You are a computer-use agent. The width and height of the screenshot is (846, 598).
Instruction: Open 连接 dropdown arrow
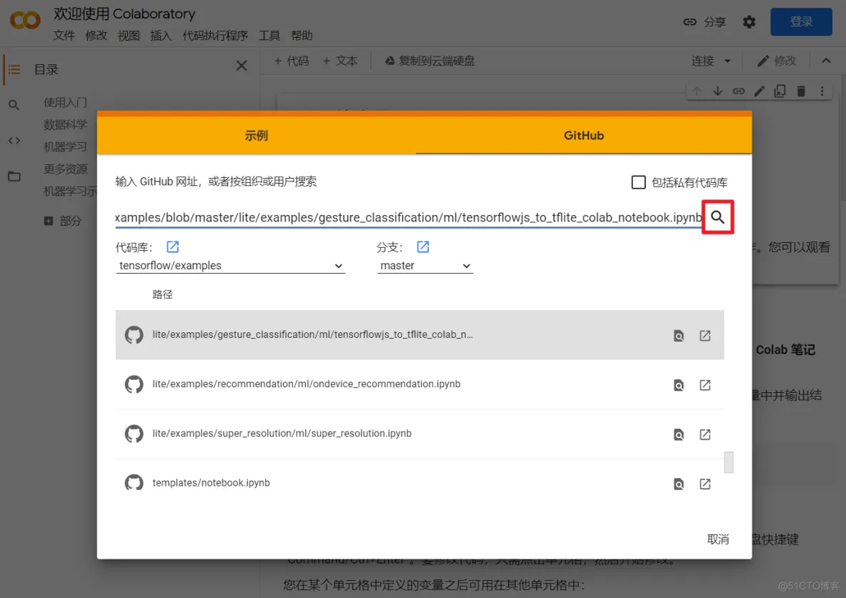pyautogui.click(x=727, y=61)
